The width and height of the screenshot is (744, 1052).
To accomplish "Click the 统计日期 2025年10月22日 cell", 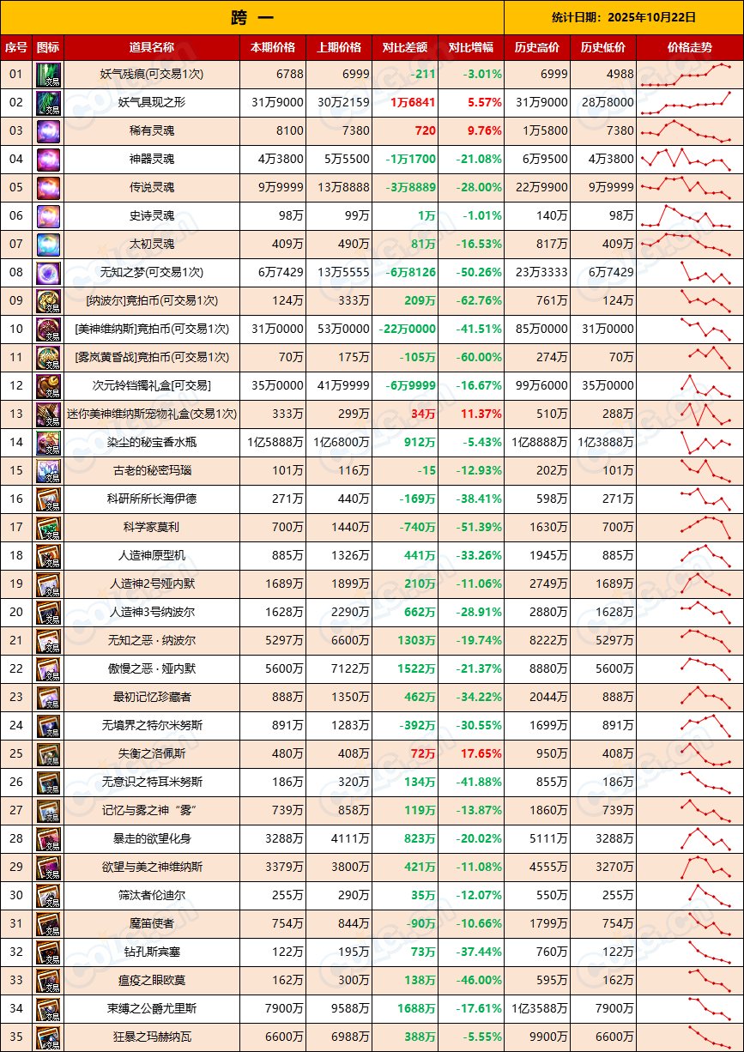I will [623, 16].
